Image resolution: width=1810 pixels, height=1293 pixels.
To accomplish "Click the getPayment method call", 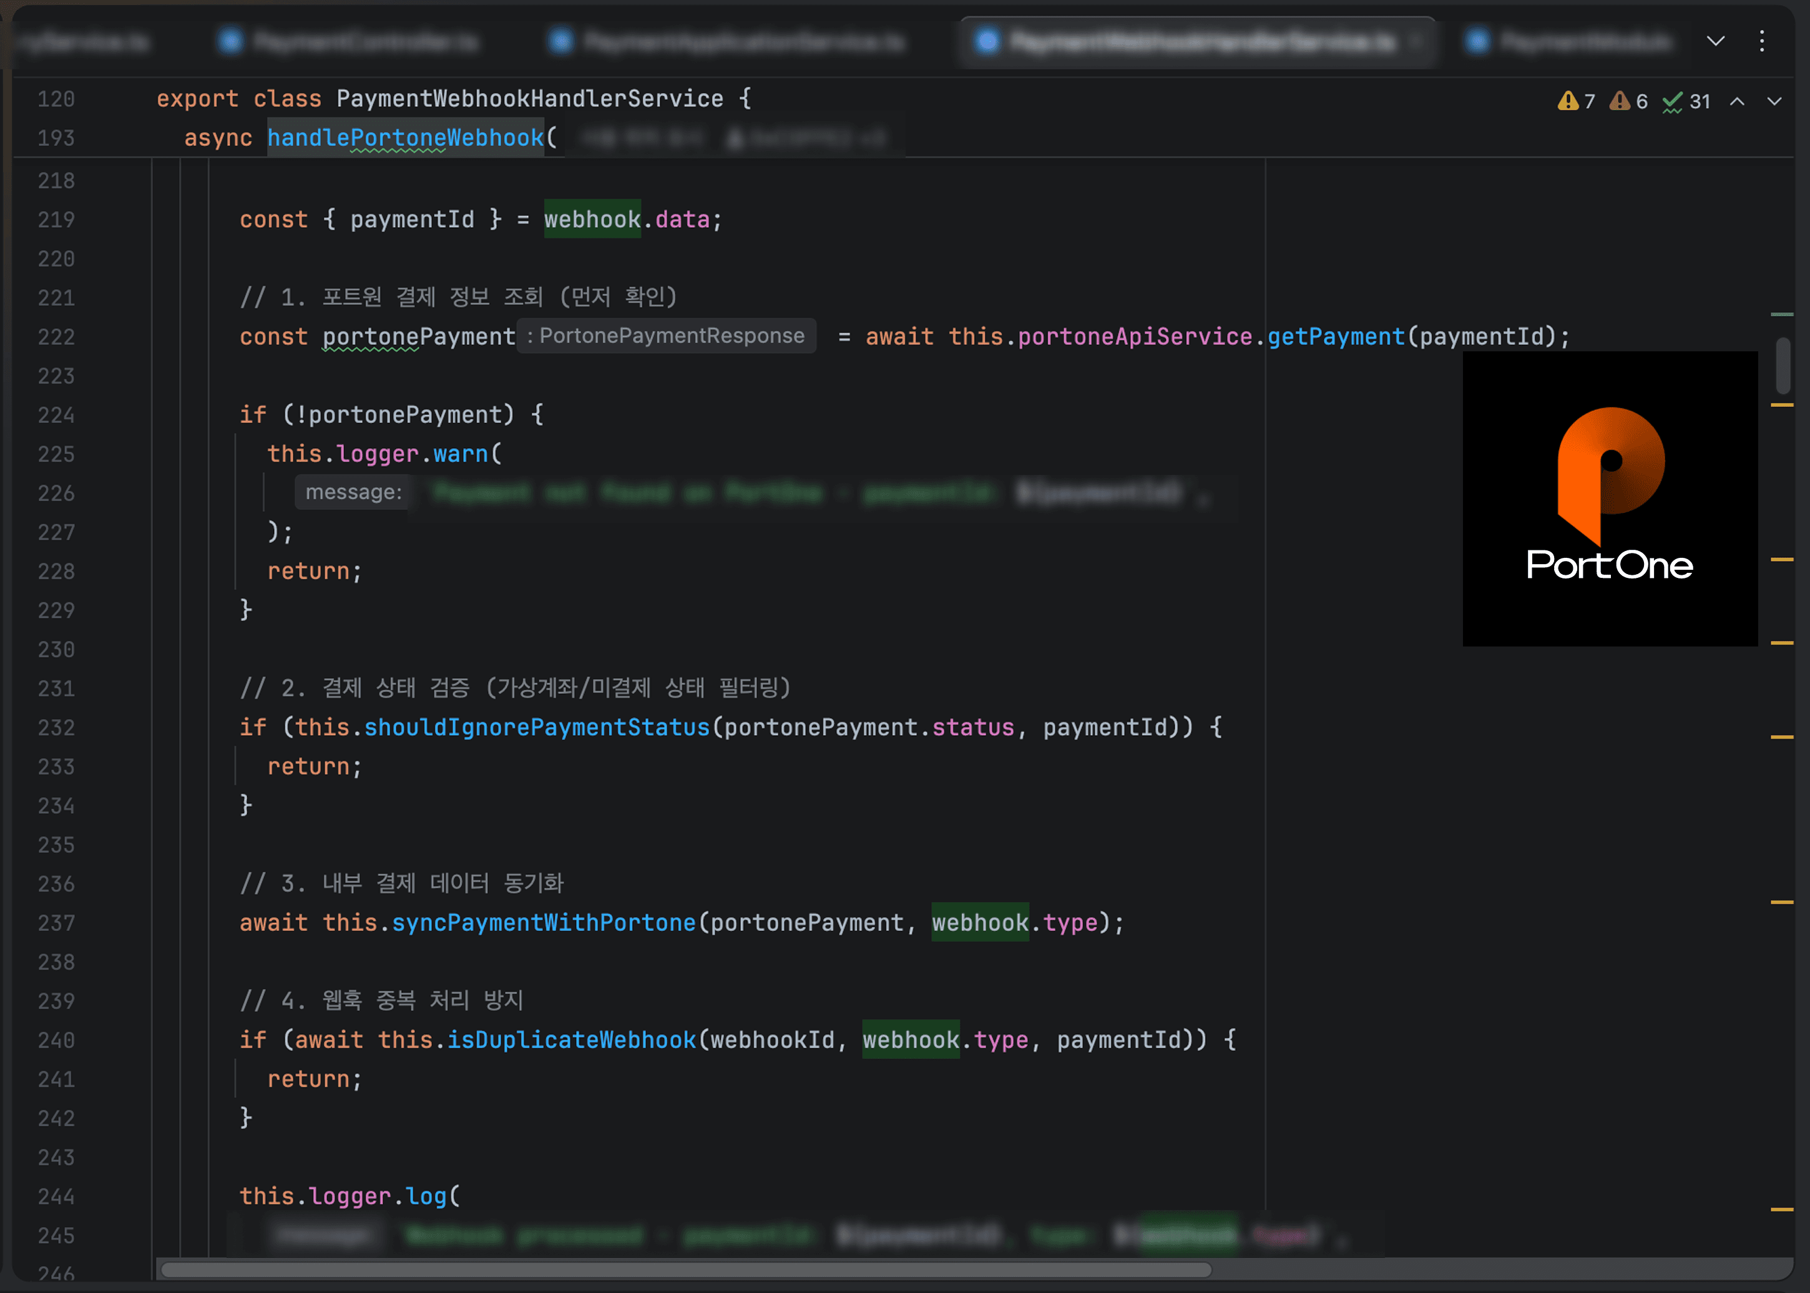I will (x=1336, y=337).
